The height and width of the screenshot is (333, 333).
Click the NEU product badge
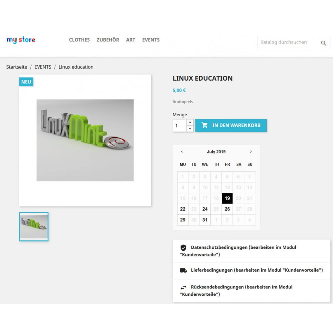pyautogui.click(x=26, y=82)
